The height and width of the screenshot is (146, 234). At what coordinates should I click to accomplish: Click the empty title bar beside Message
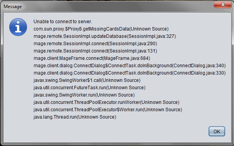pos(116,7)
